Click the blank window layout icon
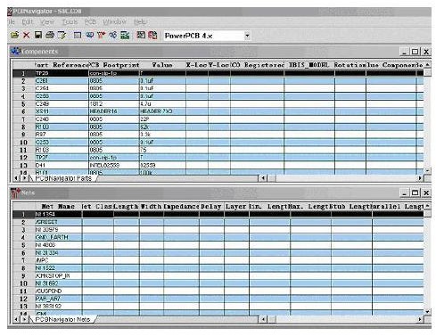 (78, 36)
